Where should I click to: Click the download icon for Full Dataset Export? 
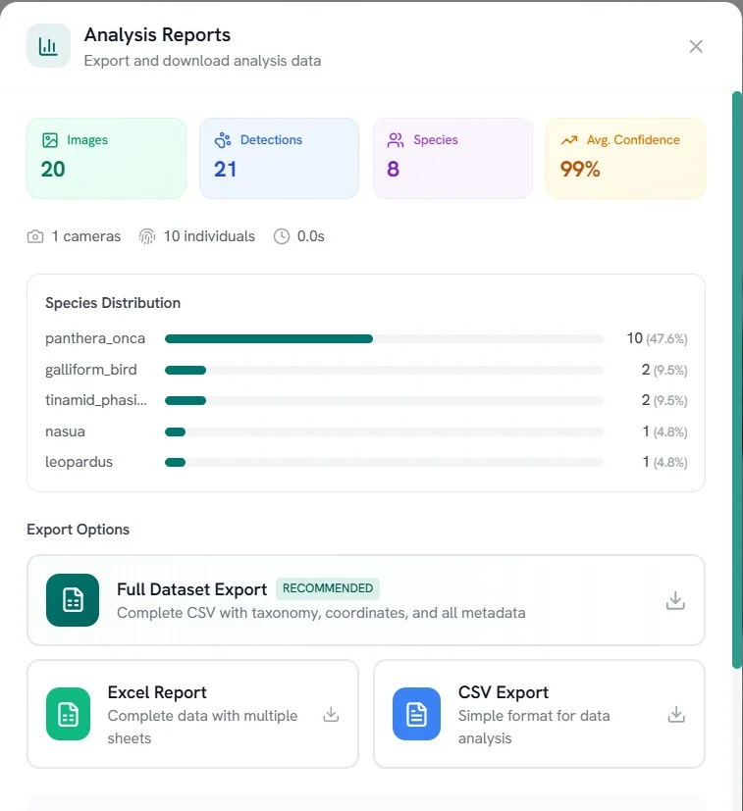675,600
